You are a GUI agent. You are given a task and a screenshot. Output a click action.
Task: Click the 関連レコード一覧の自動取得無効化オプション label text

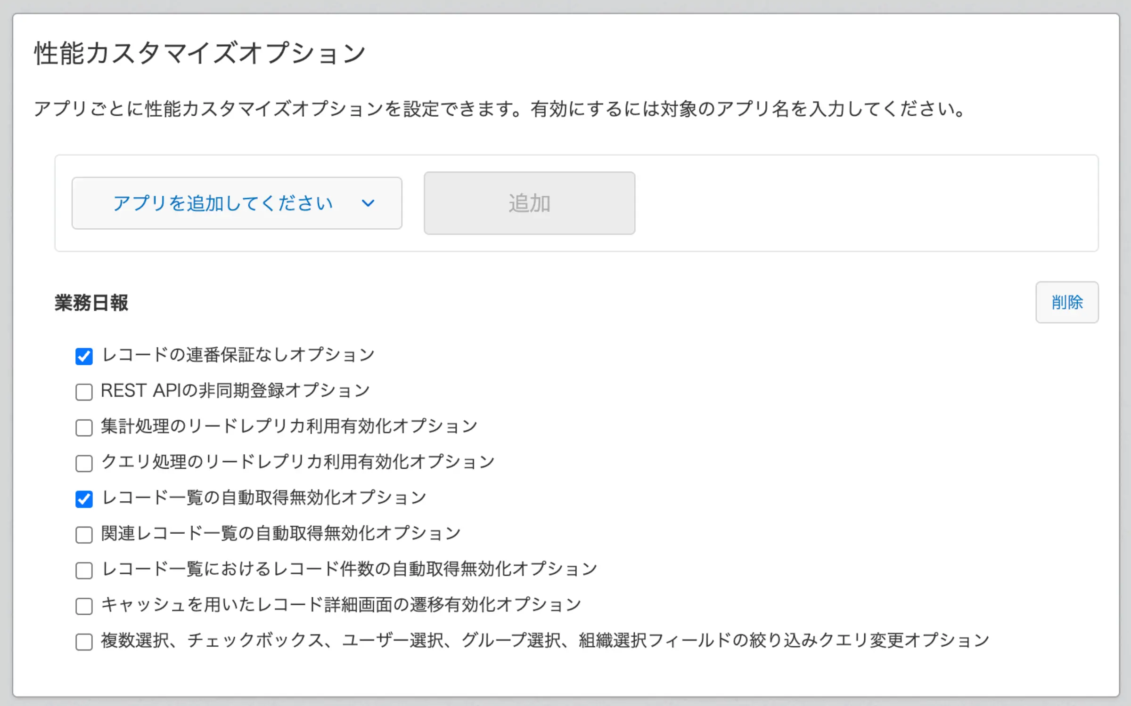coord(281,534)
